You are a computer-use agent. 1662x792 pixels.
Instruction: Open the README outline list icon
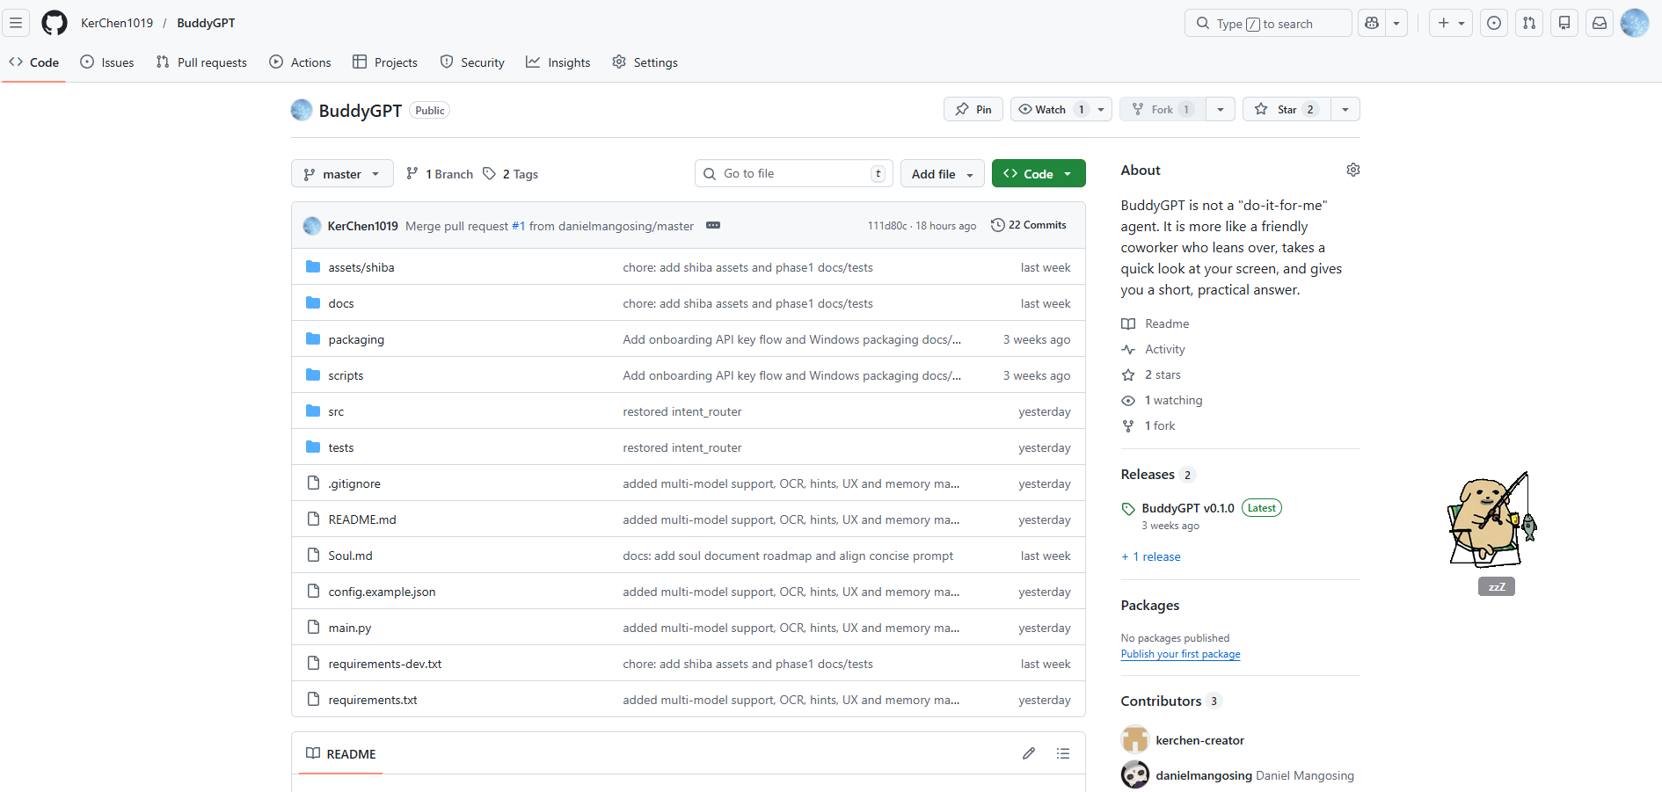(x=1063, y=753)
